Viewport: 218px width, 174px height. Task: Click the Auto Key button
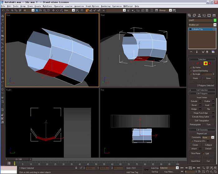point(155,168)
